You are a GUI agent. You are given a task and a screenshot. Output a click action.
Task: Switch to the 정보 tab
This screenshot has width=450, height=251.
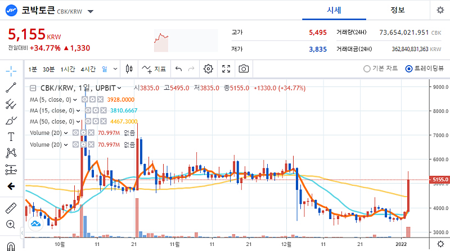pyautogui.click(x=398, y=10)
